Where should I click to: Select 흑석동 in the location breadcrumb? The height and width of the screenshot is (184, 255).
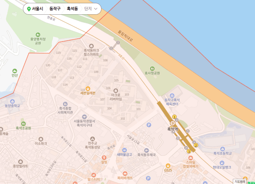tap(73, 9)
